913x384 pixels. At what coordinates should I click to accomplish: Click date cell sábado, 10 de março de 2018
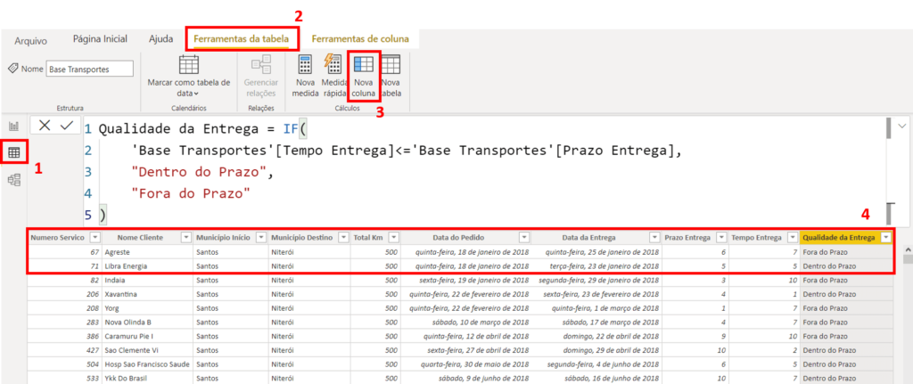point(465,322)
